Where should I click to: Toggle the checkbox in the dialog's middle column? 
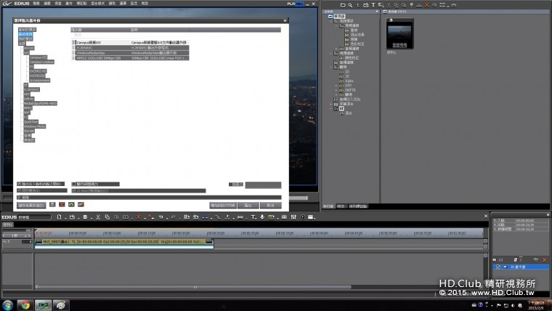74,184
